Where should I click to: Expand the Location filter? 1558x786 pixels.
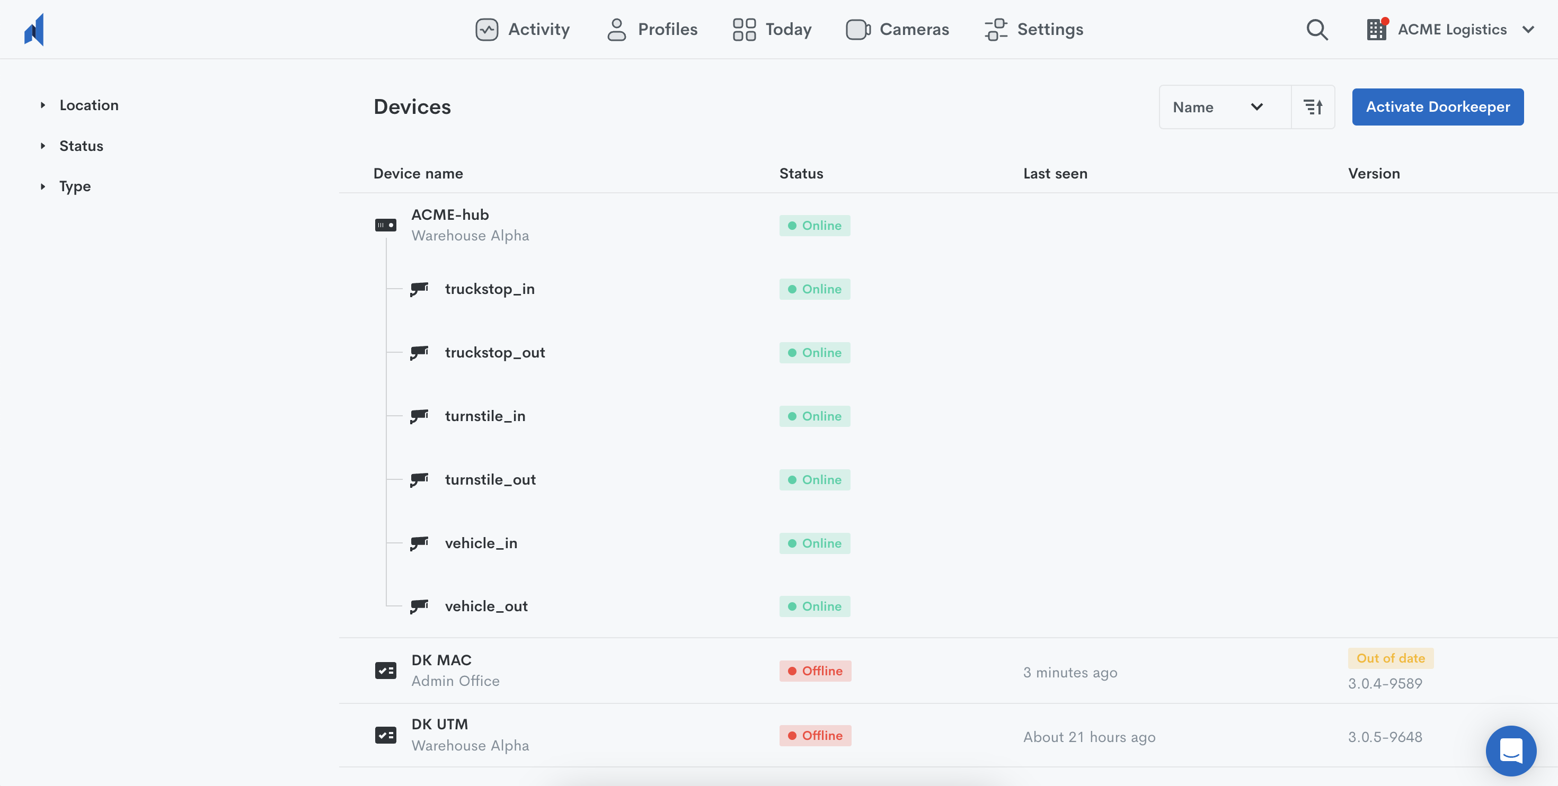click(79, 105)
